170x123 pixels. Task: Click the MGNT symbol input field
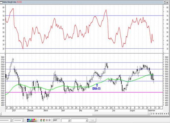pyautogui.click(x=57, y=120)
